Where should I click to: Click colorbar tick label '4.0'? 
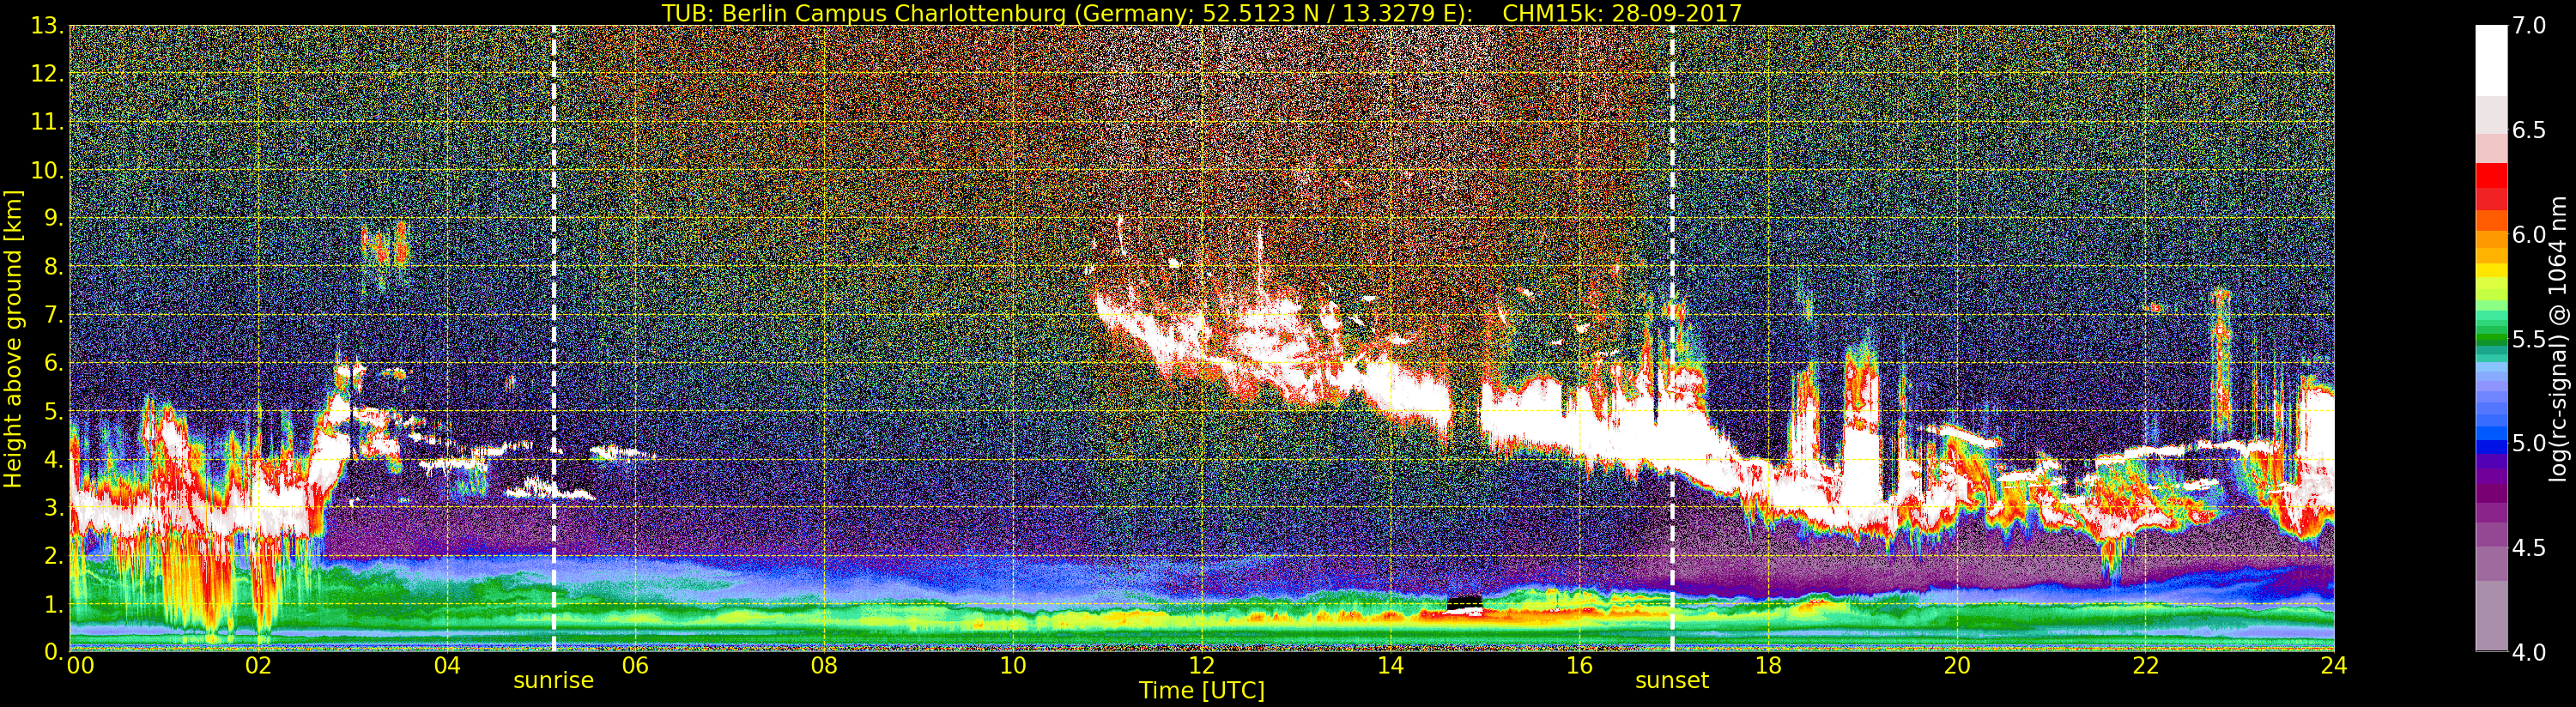(x=2529, y=652)
